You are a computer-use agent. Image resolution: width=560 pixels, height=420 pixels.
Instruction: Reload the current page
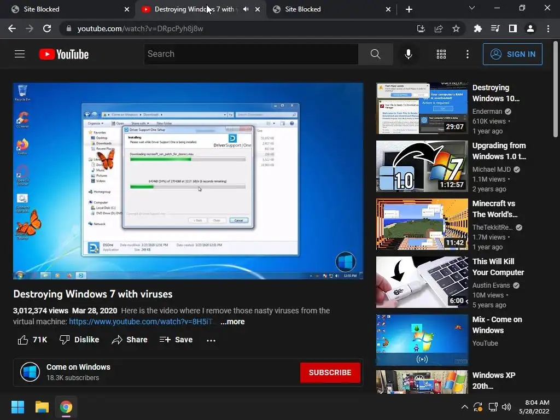(x=47, y=28)
